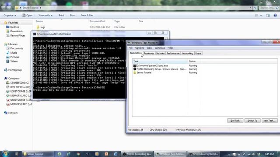Viewport: 280px width, 157px height.
Task: Open Google Chrome from the taskbar
Action: (x=78, y=154)
